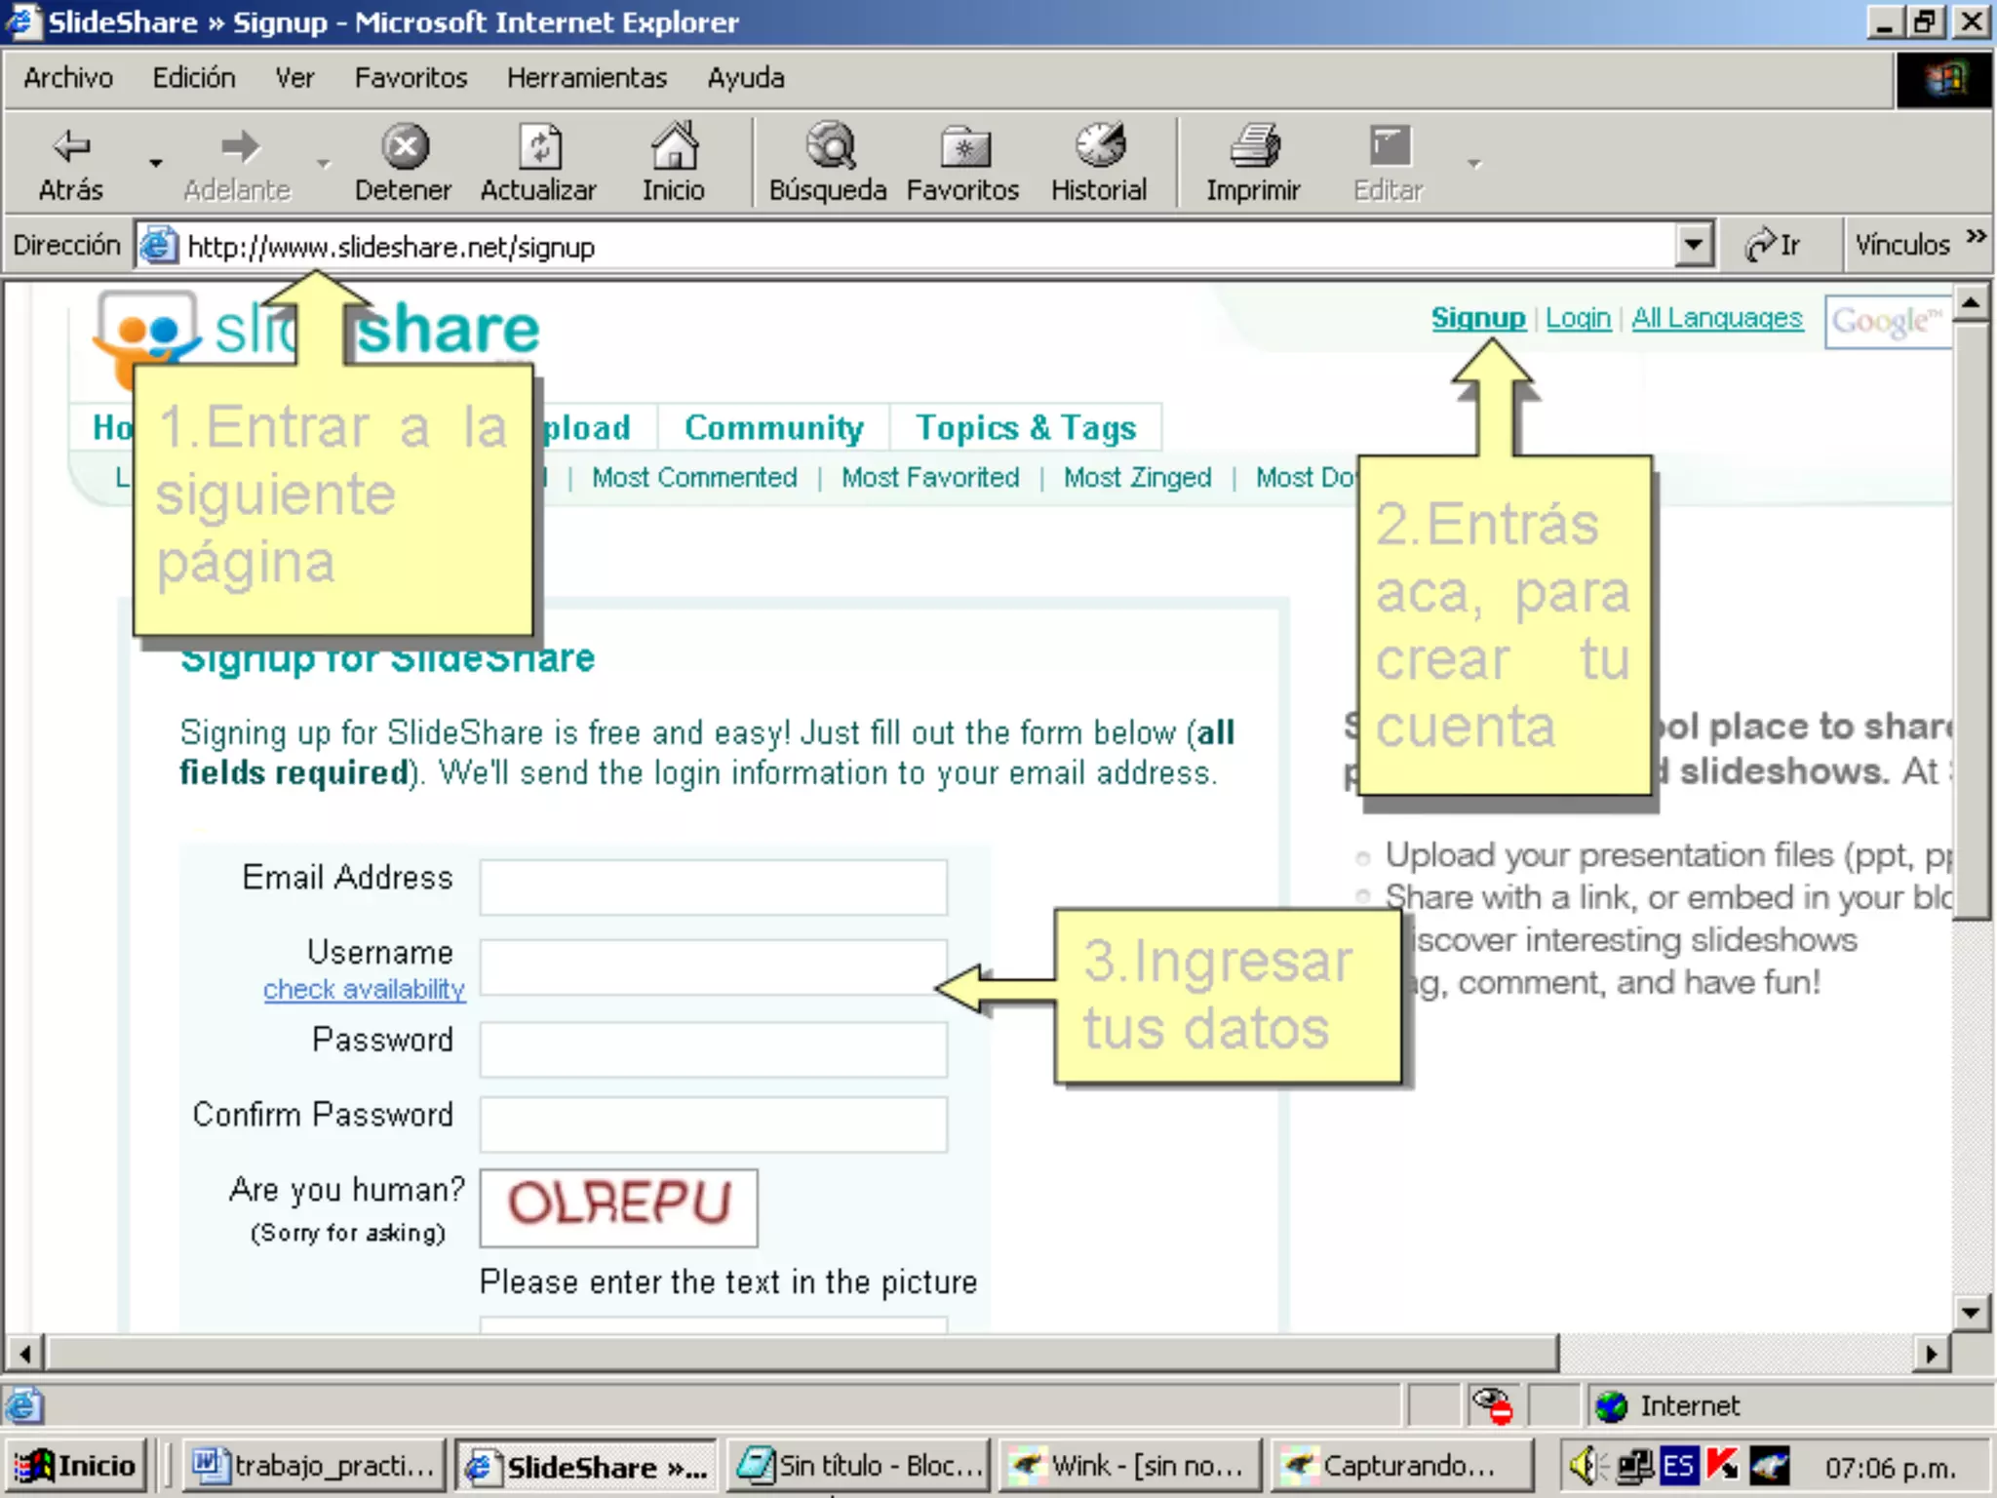Click the Email Address input field
Viewport: 1997px width, 1498px height.
tap(713, 887)
